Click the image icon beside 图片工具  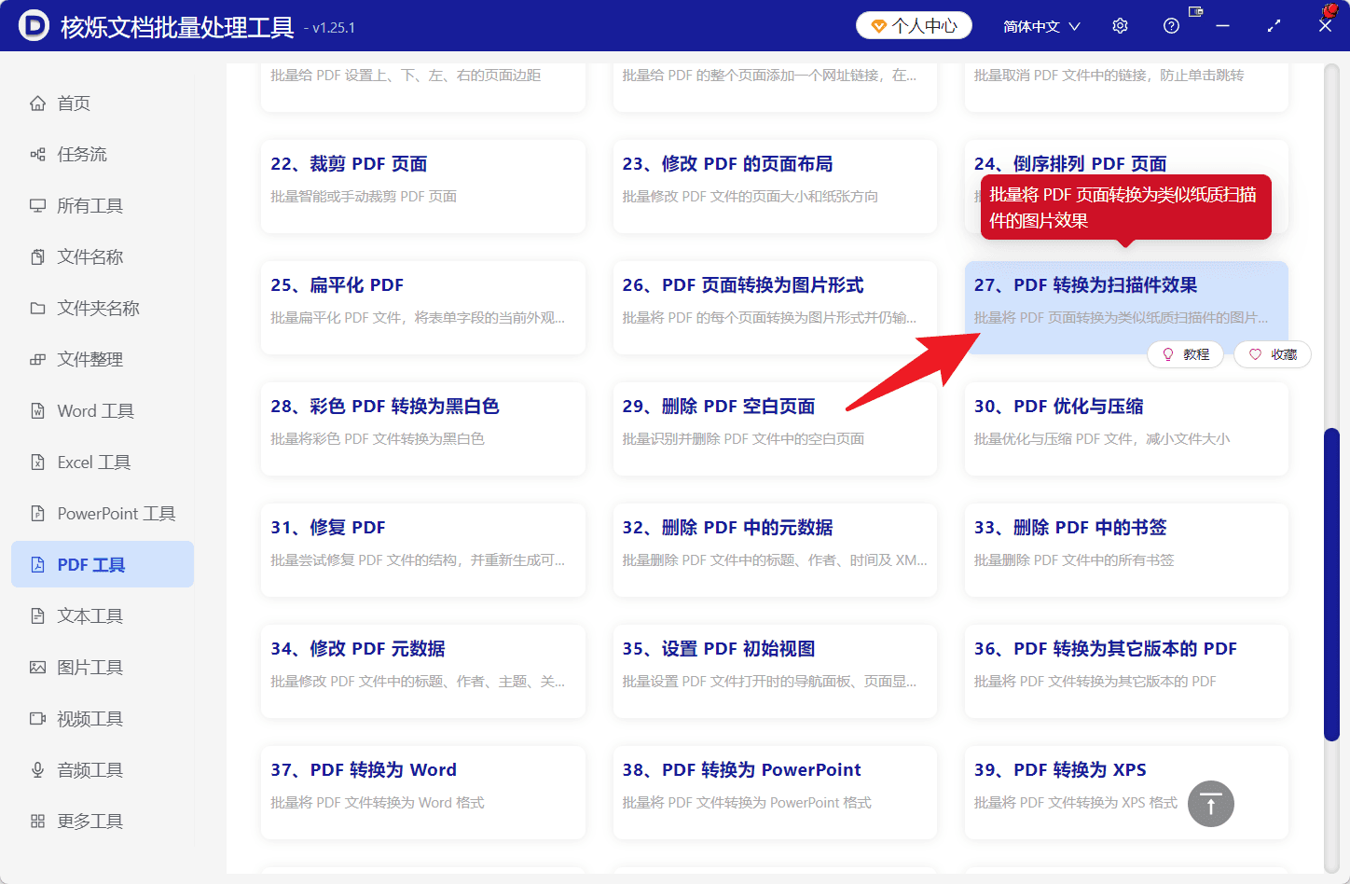pyautogui.click(x=37, y=668)
